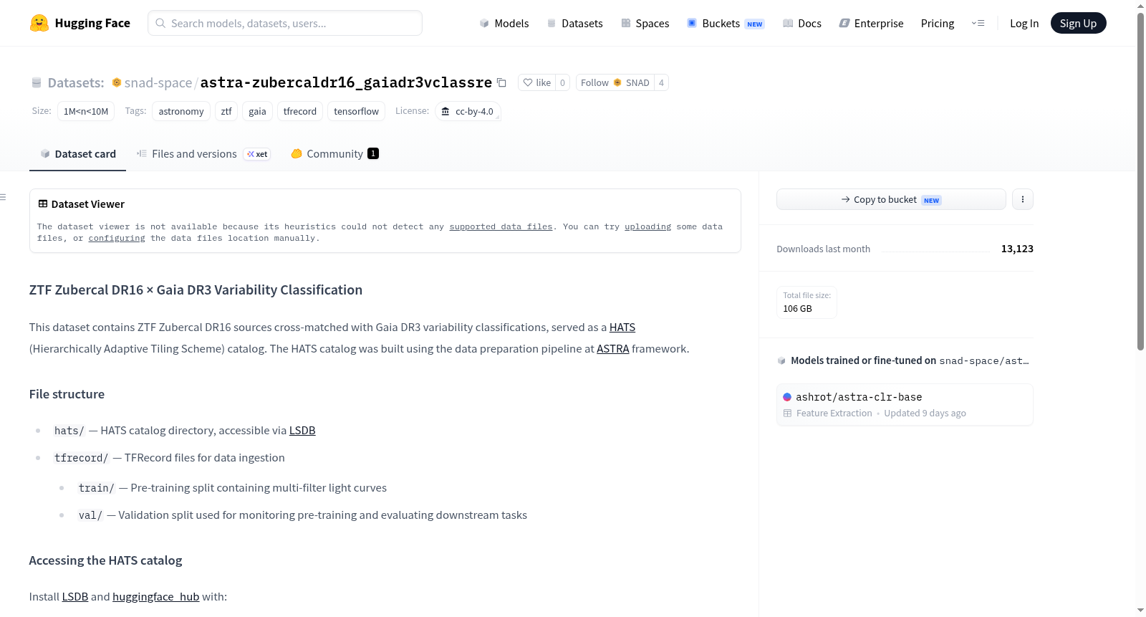
Task: Select the 1M<n<10M size tag
Action: click(86, 111)
